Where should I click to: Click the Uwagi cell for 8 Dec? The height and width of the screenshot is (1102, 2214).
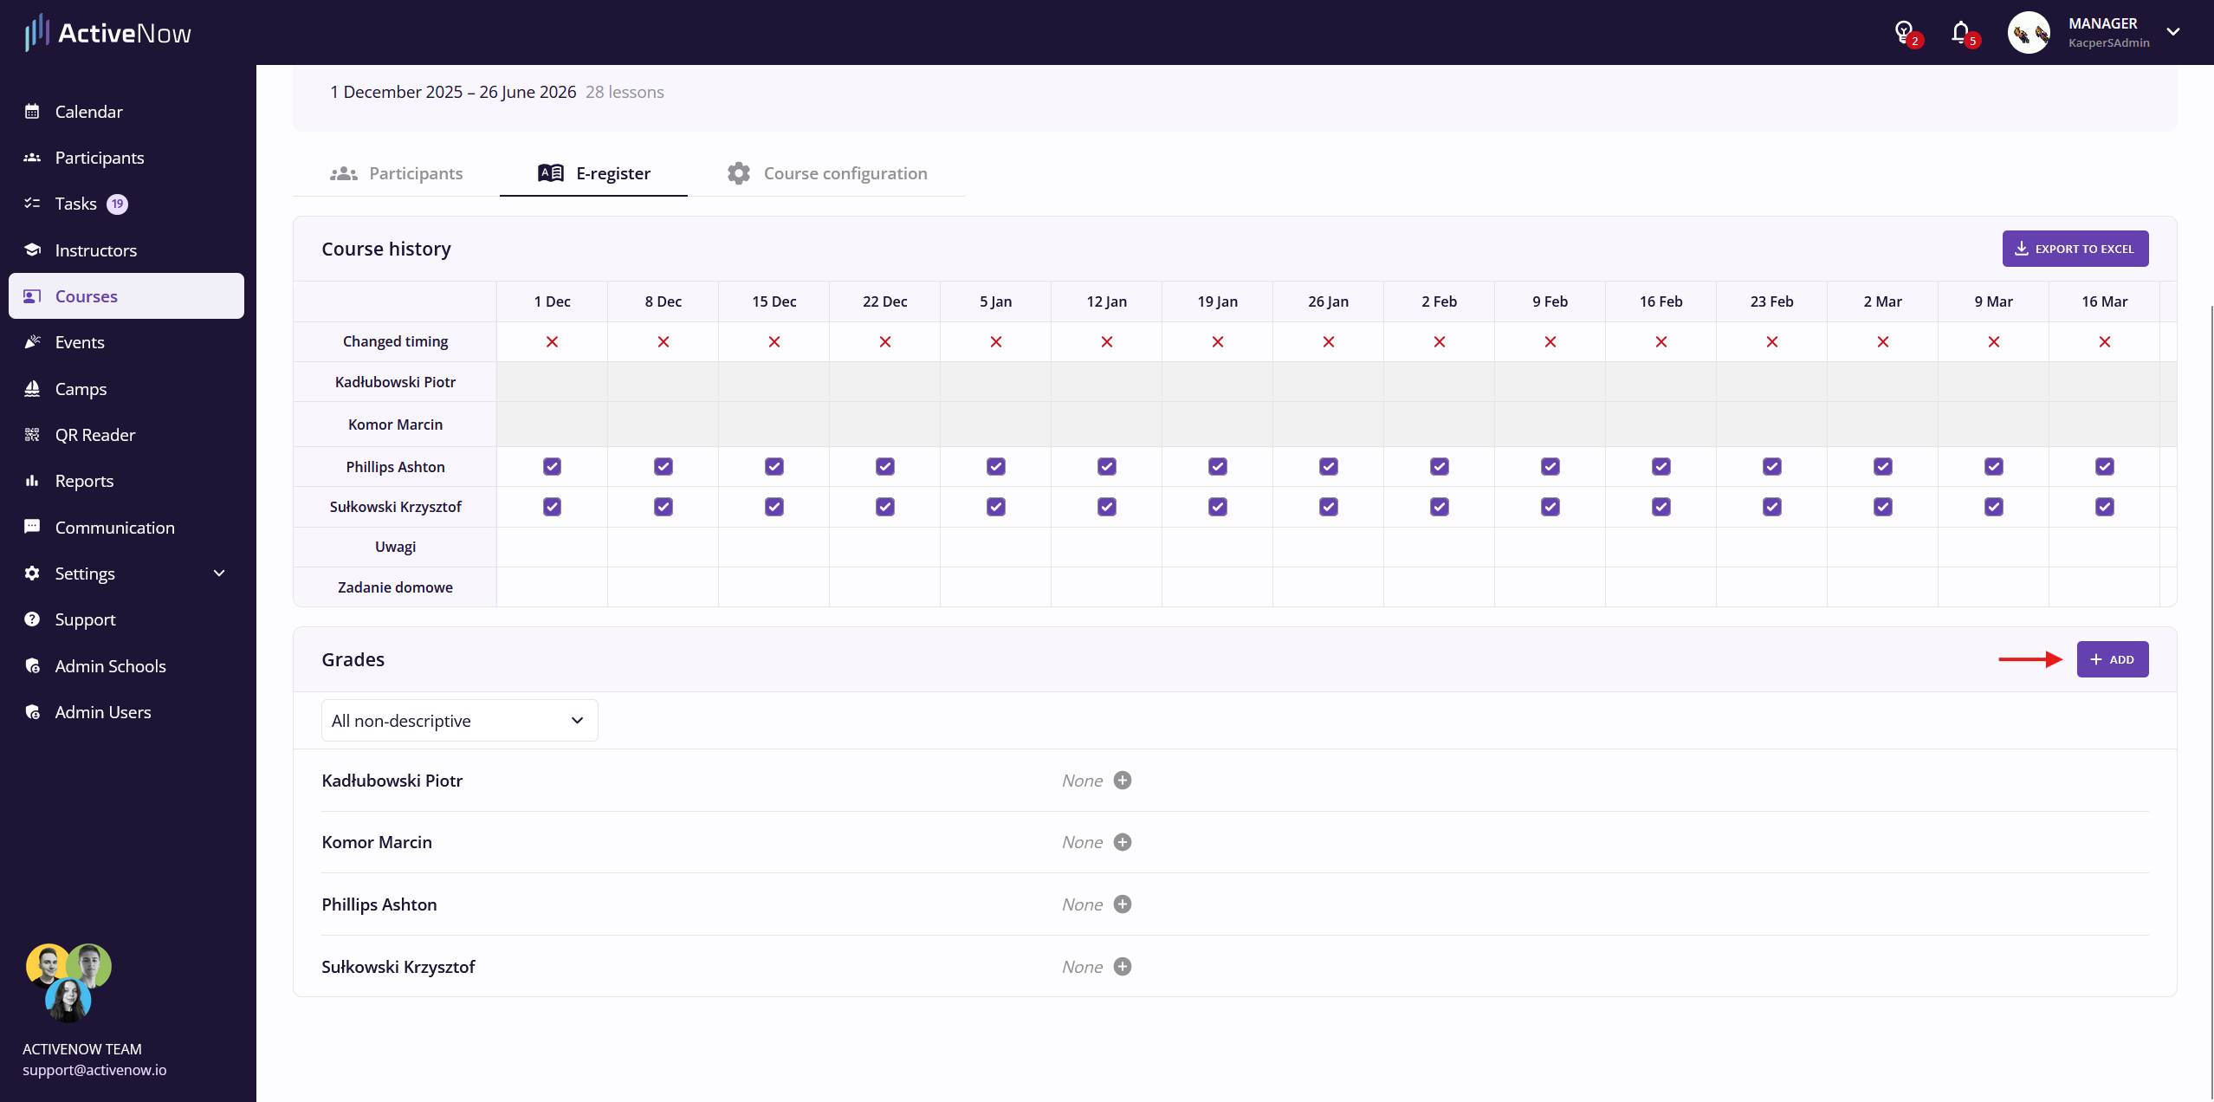[x=663, y=547]
